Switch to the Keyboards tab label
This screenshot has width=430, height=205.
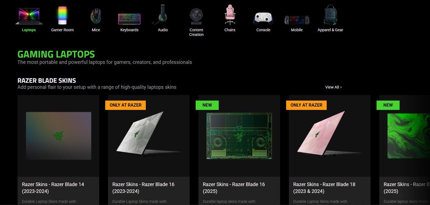(129, 30)
